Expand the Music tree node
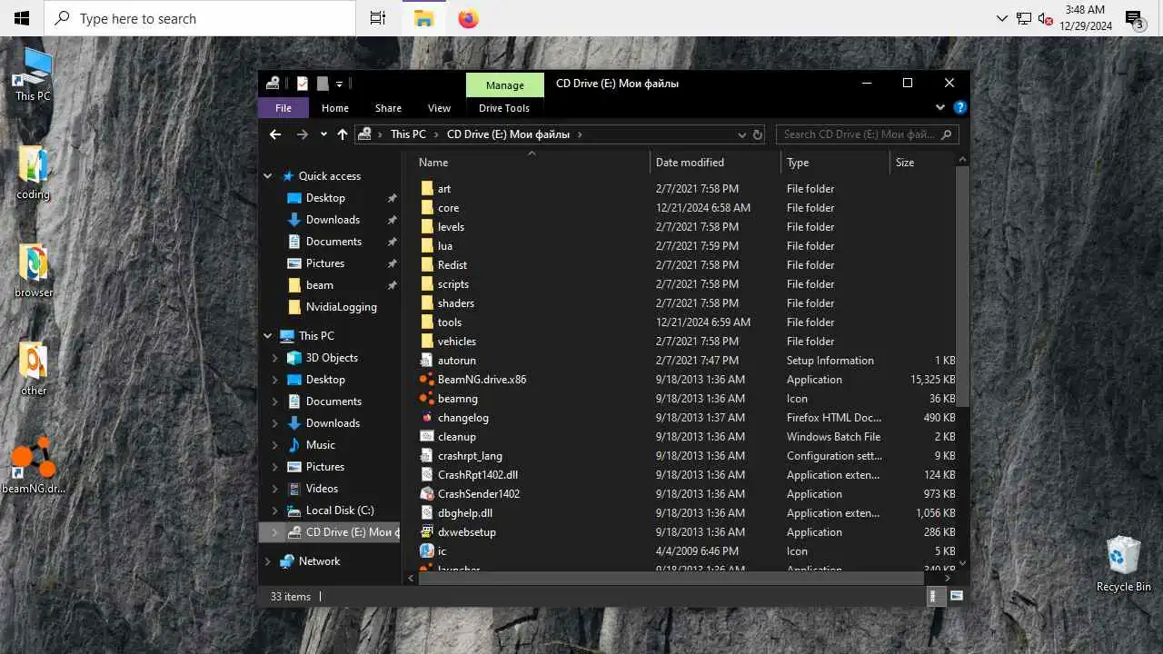1163x654 pixels. coord(275,445)
